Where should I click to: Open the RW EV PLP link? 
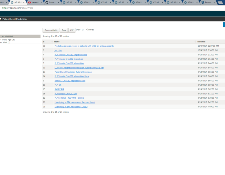(x=59, y=89)
